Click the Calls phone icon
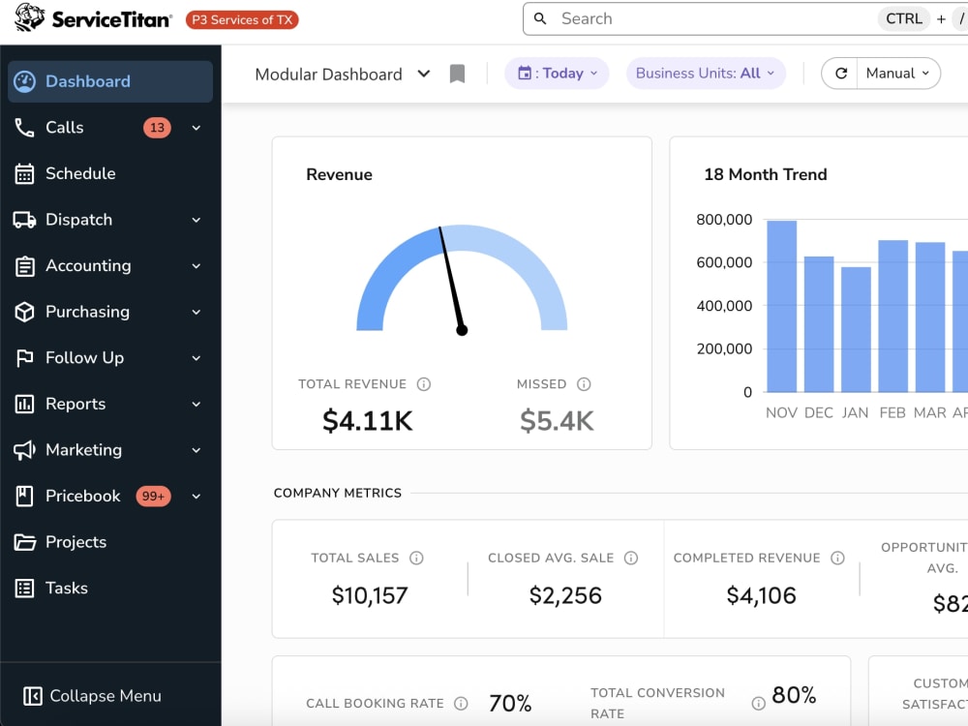The image size is (968, 726). tap(24, 128)
